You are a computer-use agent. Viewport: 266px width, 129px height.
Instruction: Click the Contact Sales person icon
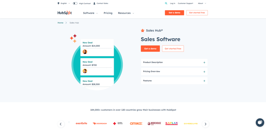pos(94,3)
